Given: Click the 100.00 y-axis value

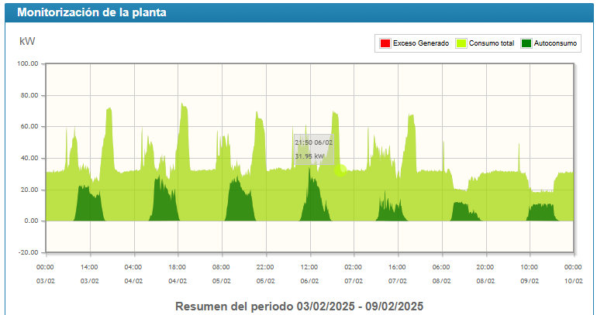Looking at the screenshot, I should 28,64.
